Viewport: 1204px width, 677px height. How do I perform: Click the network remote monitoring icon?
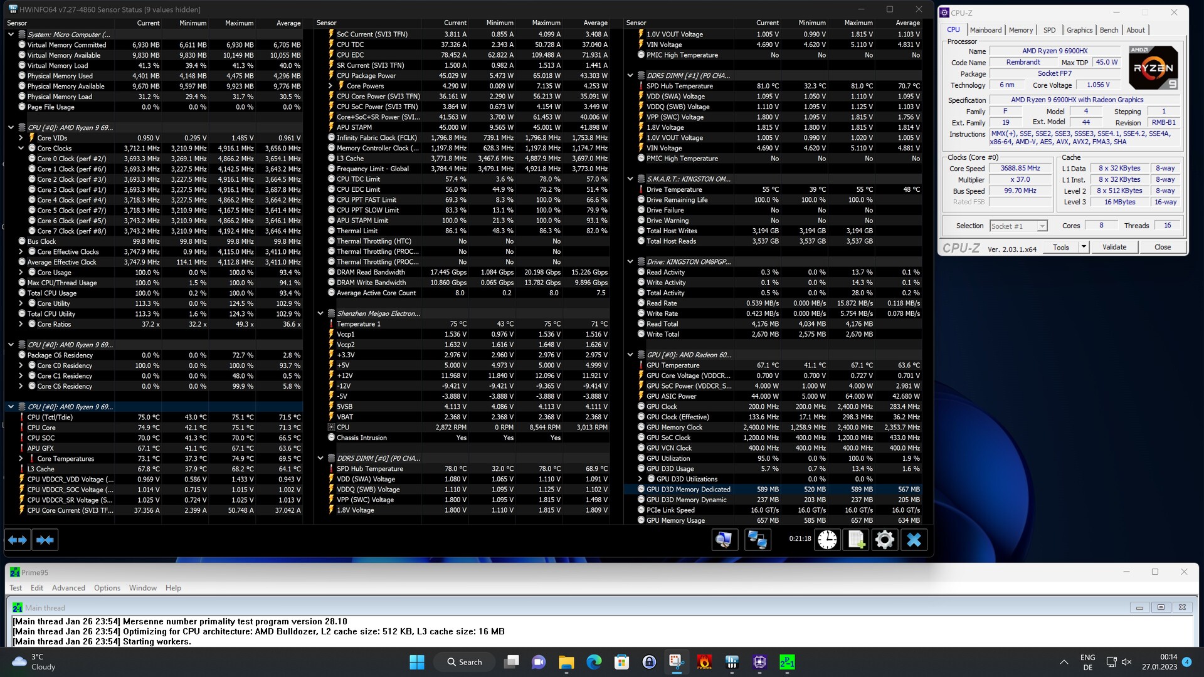tap(757, 540)
